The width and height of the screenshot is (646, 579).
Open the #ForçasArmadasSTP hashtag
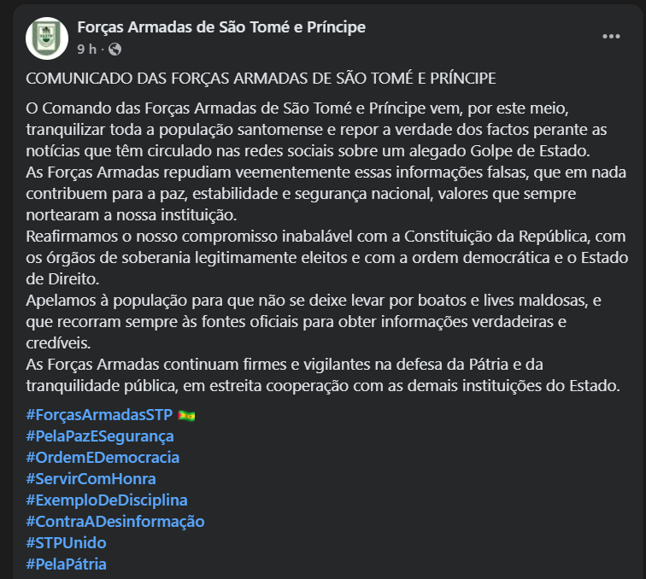click(99, 415)
